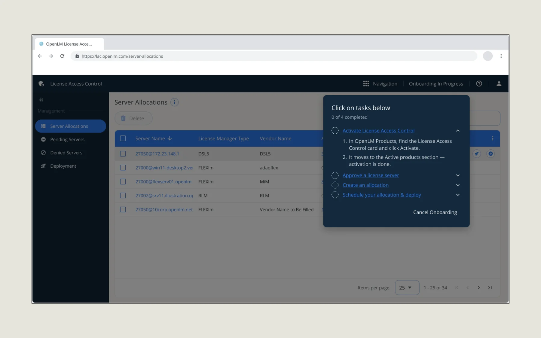Open the Activate License Access Control link
541x338 pixels.
(x=378, y=131)
